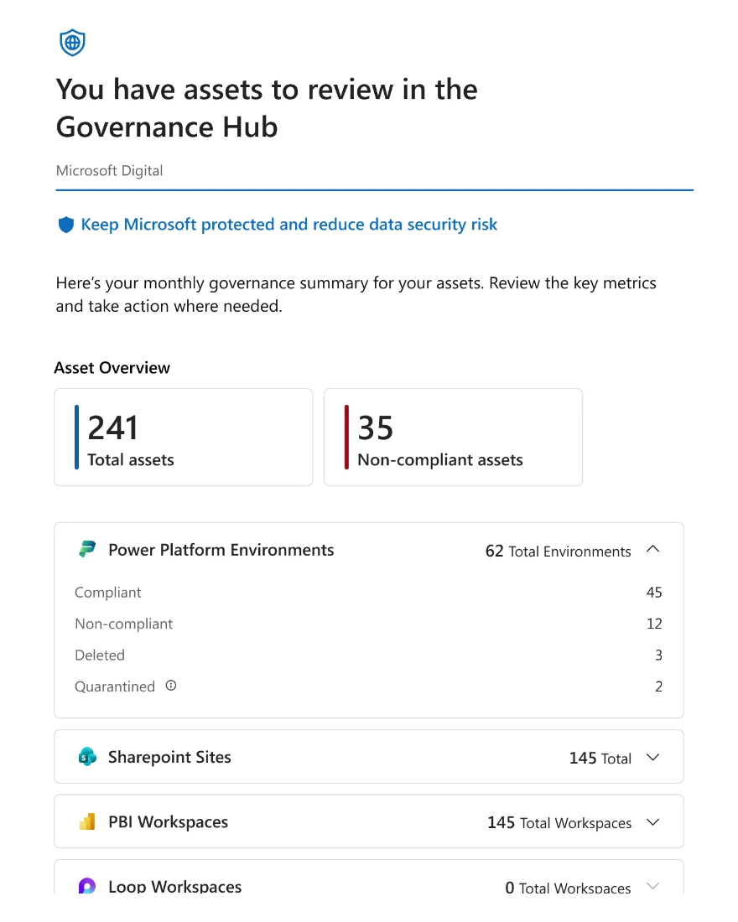This screenshot has height=922, width=738.
Task: Click the Power Platform Environments icon
Action: 87,550
